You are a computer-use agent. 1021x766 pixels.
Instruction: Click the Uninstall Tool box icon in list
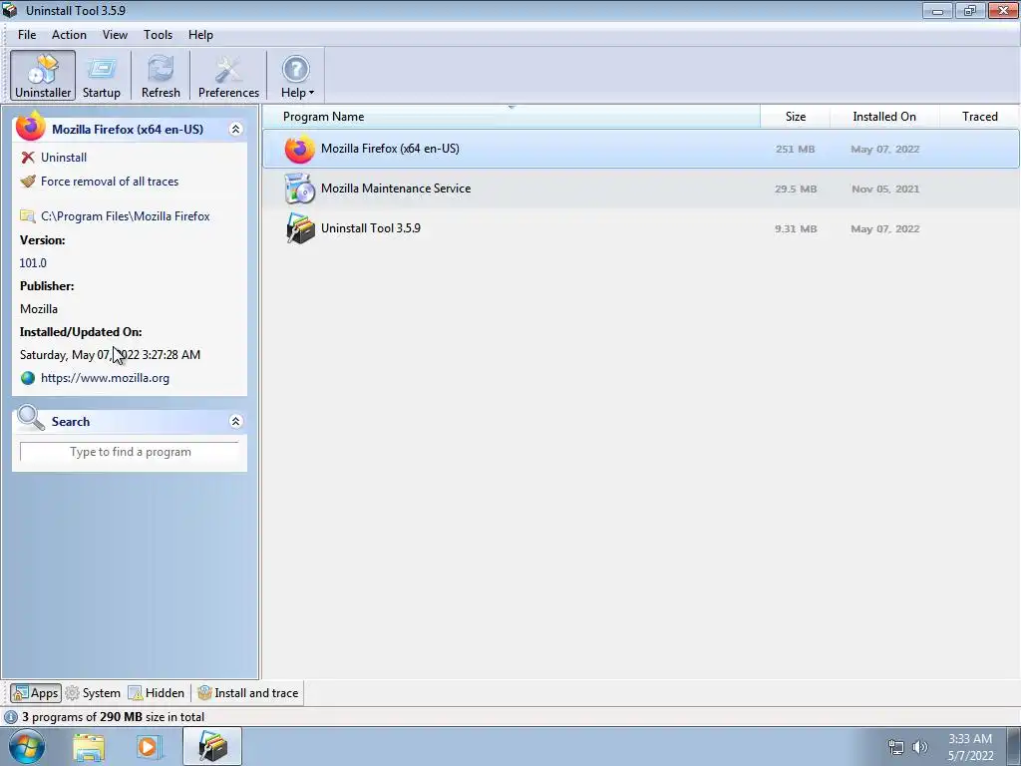[x=299, y=228]
